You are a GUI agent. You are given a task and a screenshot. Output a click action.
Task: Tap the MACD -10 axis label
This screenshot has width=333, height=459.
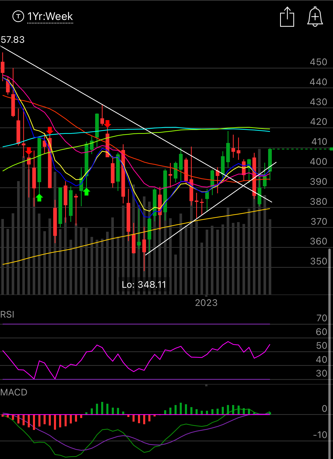click(320, 435)
